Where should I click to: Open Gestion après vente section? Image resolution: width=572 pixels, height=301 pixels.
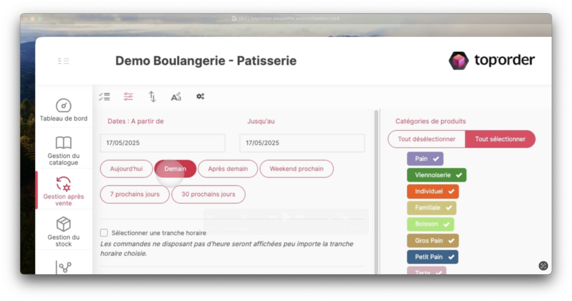pyautogui.click(x=64, y=191)
